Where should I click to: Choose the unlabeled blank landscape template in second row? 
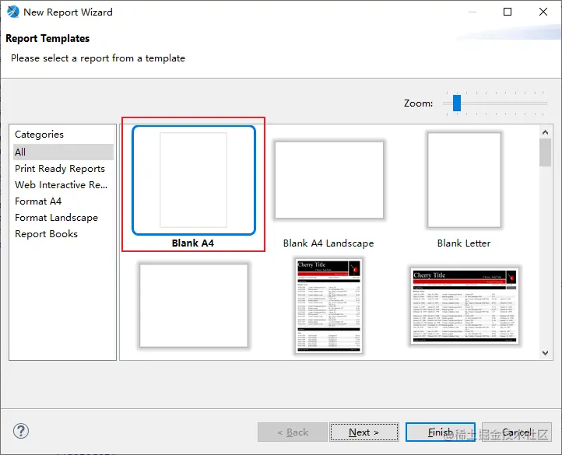pyautogui.click(x=194, y=306)
